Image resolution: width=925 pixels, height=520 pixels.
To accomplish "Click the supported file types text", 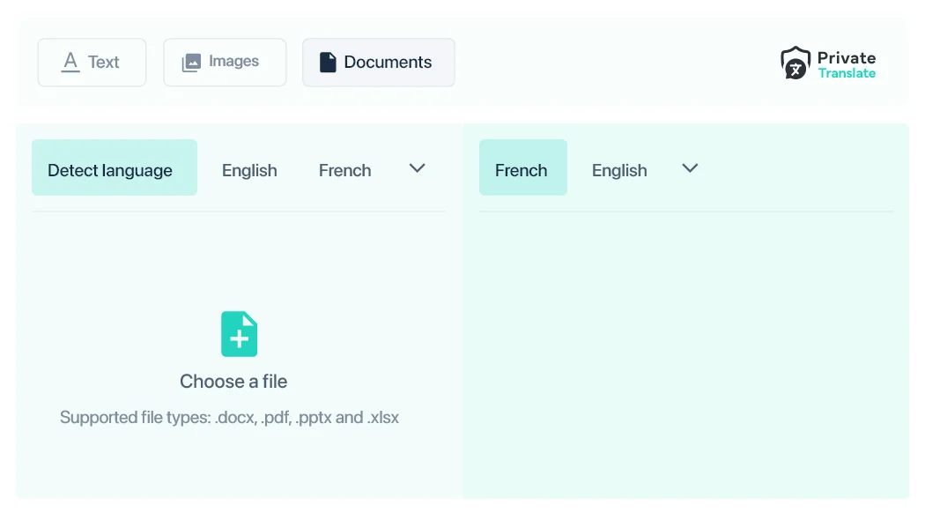I will pos(229,418).
